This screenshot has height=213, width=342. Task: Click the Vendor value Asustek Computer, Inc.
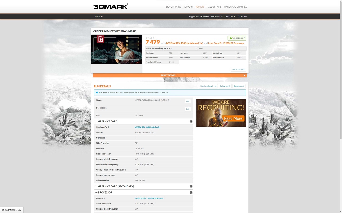[x=144, y=133]
